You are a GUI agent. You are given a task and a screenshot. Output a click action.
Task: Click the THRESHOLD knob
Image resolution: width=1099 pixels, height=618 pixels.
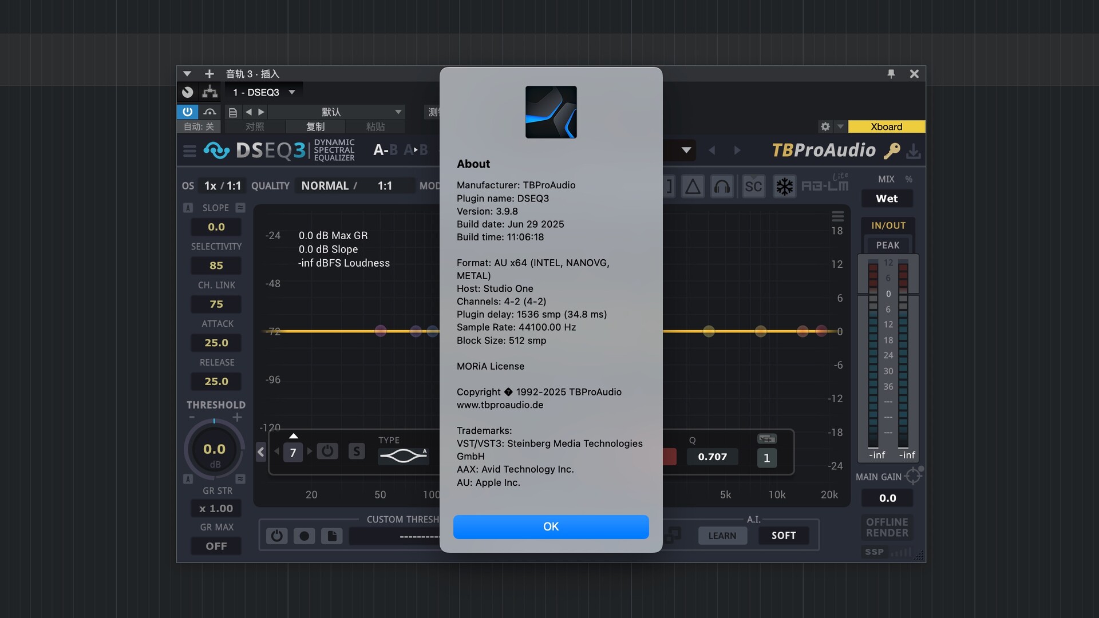[x=214, y=450]
